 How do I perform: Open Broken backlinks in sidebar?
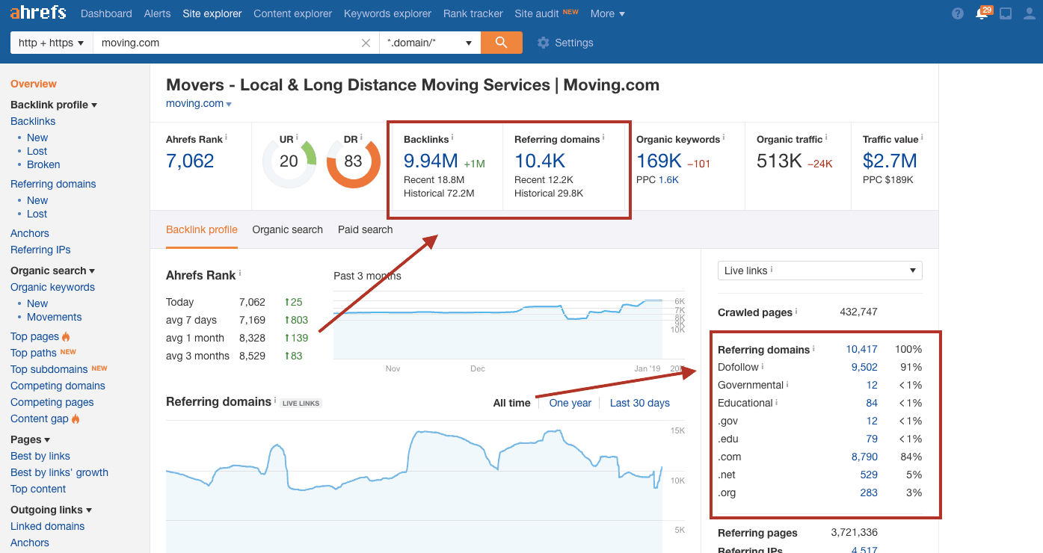pos(43,164)
